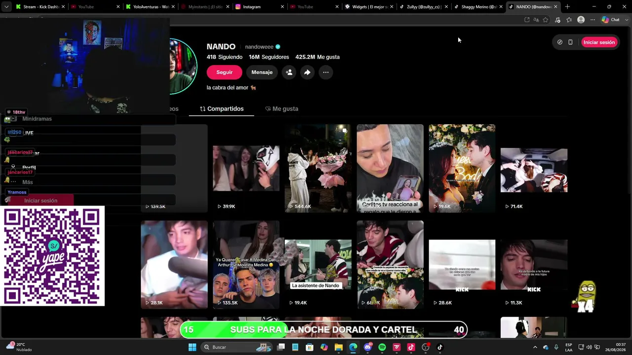Close the NANDO TikTok tab
The image size is (632, 355).
(555, 7)
